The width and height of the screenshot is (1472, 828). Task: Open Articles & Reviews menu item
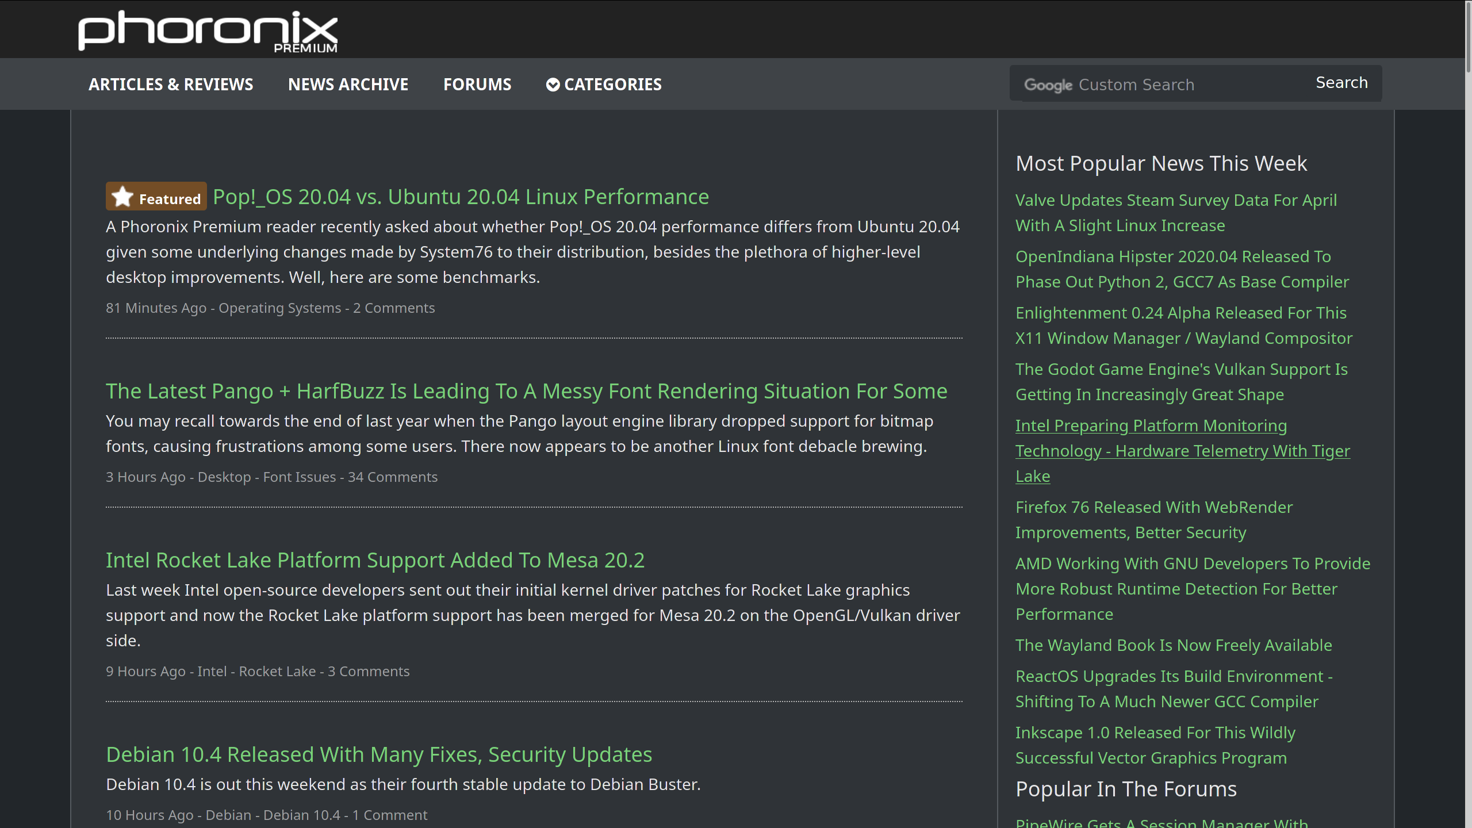[171, 85]
